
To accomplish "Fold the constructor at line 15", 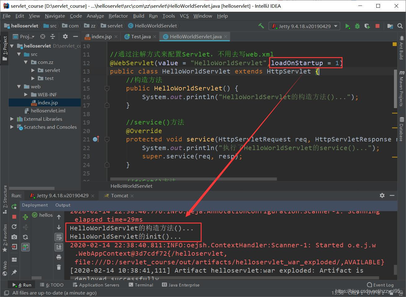I will click(x=107, y=89).
